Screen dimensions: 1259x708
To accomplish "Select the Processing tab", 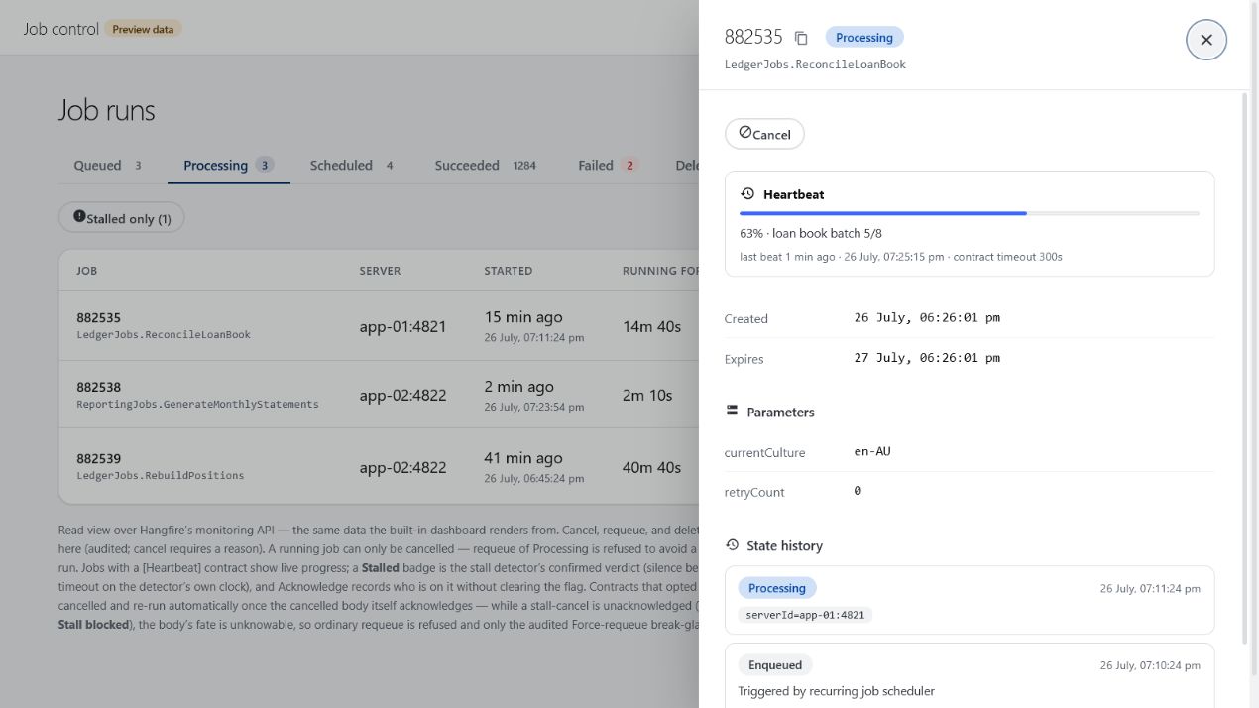I will click(x=228, y=166).
